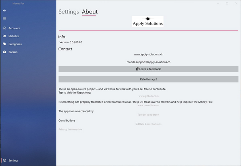Click the Info heading
The width and height of the screenshot is (241, 166).
coord(62,37)
